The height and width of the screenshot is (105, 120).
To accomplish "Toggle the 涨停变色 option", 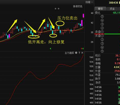I will (78, 6).
